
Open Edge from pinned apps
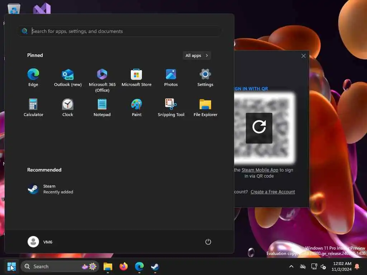(x=33, y=78)
